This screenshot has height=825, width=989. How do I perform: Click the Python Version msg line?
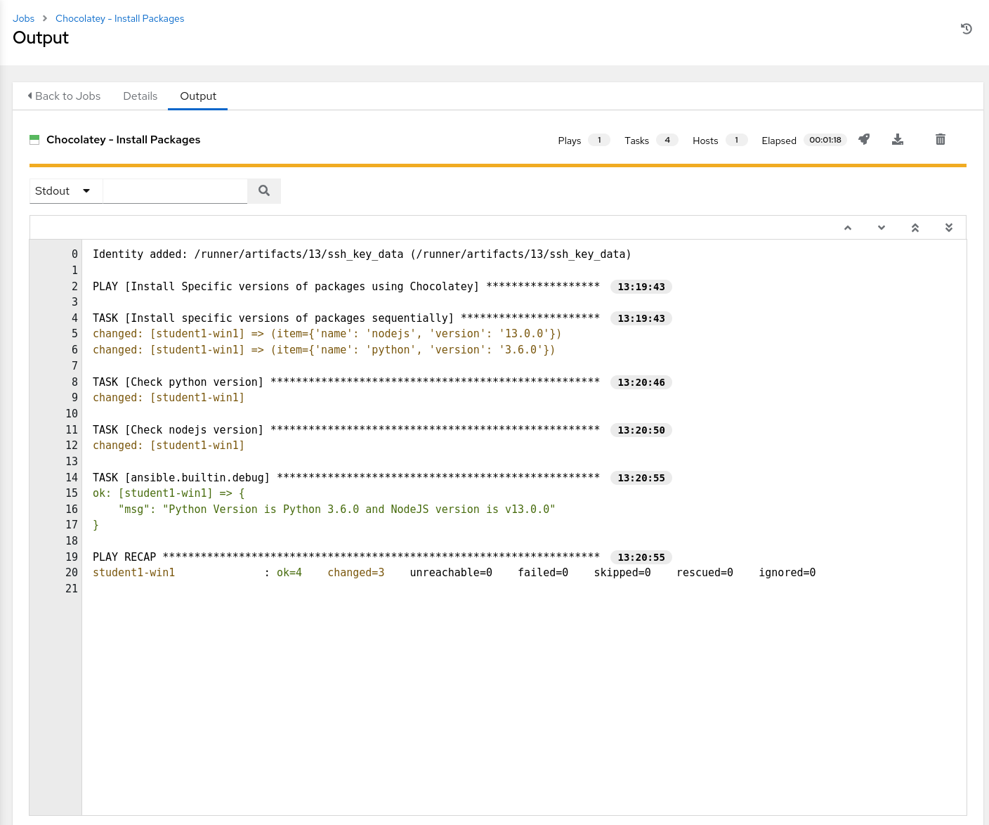click(x=336, y=509)
